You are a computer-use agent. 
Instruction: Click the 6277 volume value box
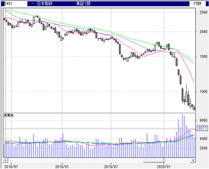pyautogui.click(x=202, y=128)
